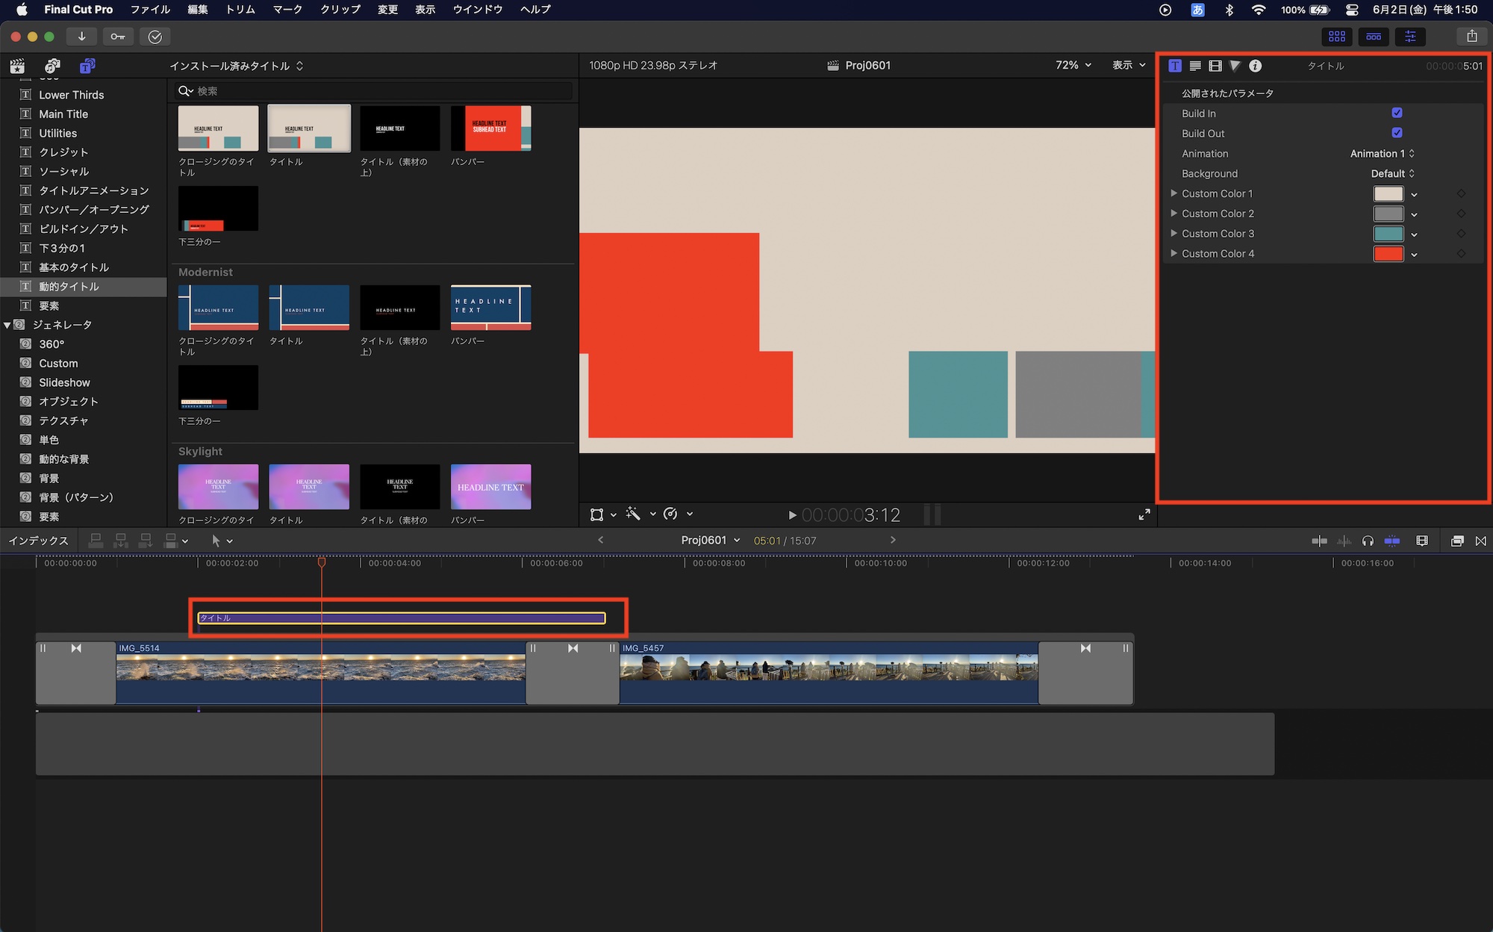
Task: Uncheck the Build In checkbox
Action: [x=1397, y=113]
